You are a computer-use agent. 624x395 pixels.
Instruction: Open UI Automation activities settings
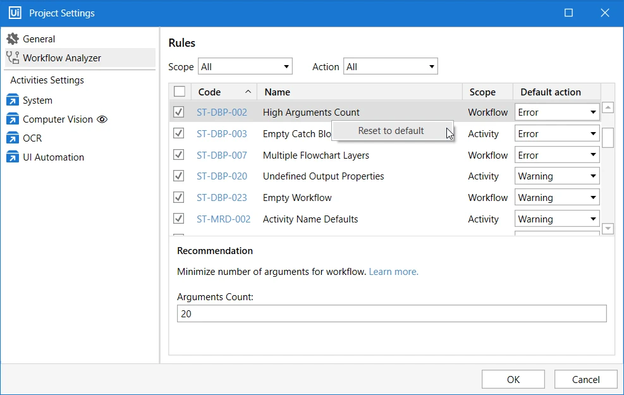click(80, 157)
